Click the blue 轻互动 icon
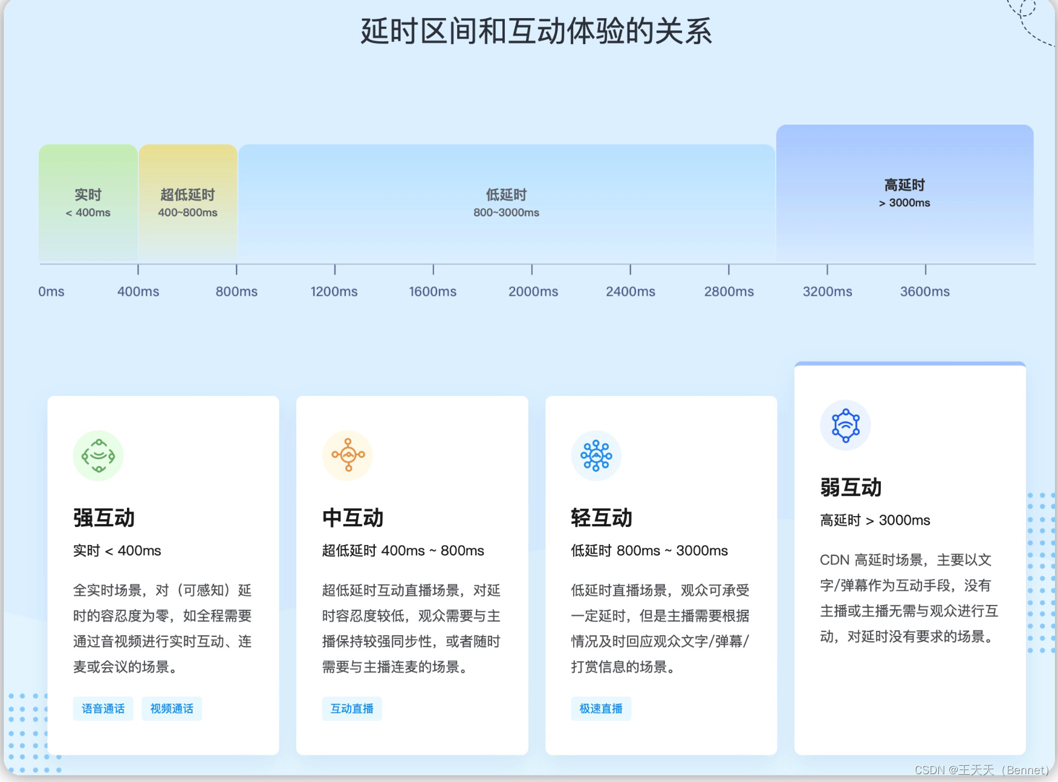 click(x=596, y=456)
